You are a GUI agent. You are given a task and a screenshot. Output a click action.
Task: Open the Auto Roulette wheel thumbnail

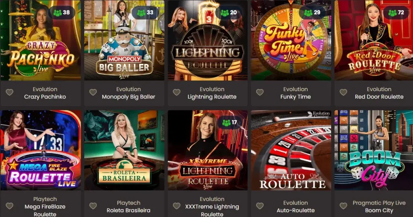click(291, 150)
